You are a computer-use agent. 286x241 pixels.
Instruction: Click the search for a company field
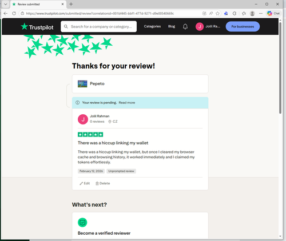click(98, 26)
